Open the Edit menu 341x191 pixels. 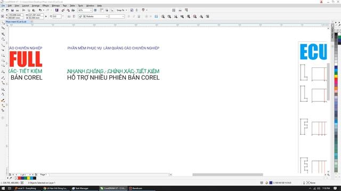10,6
